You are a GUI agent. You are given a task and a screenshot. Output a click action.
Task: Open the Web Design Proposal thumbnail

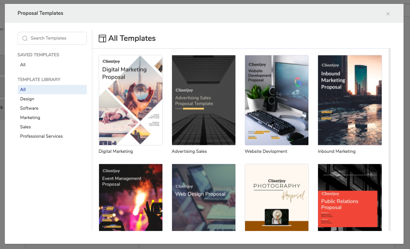pyautogui.click(x=204, y=197)
